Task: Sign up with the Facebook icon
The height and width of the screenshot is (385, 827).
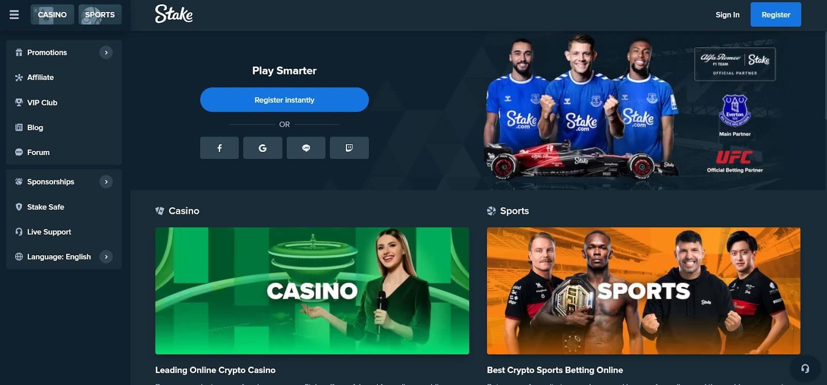Action: click(x=219, y=148)
